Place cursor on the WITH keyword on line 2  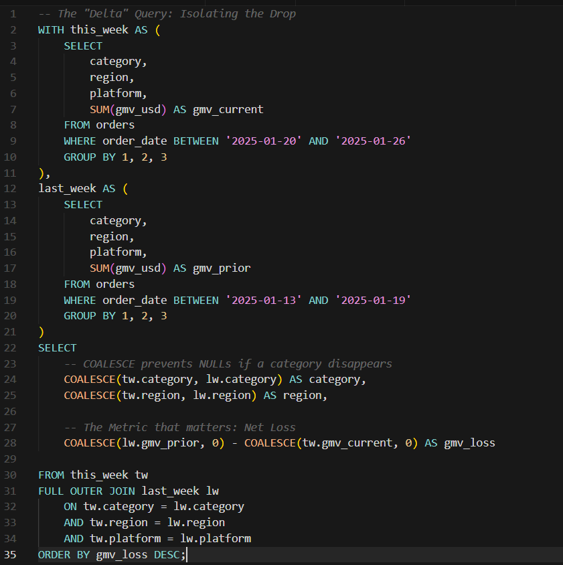50,29
